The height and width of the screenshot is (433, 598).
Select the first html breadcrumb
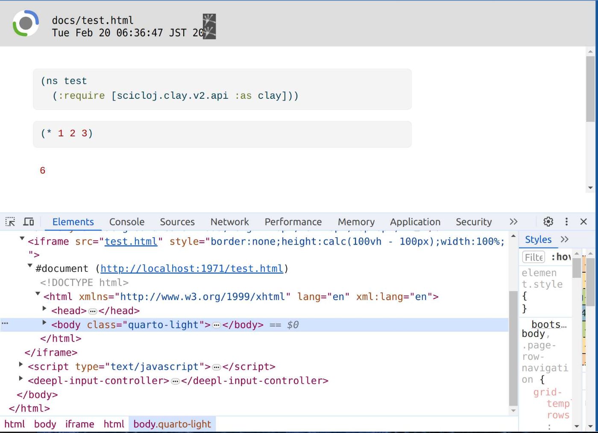pyautogui.click(x=15, y=424)
